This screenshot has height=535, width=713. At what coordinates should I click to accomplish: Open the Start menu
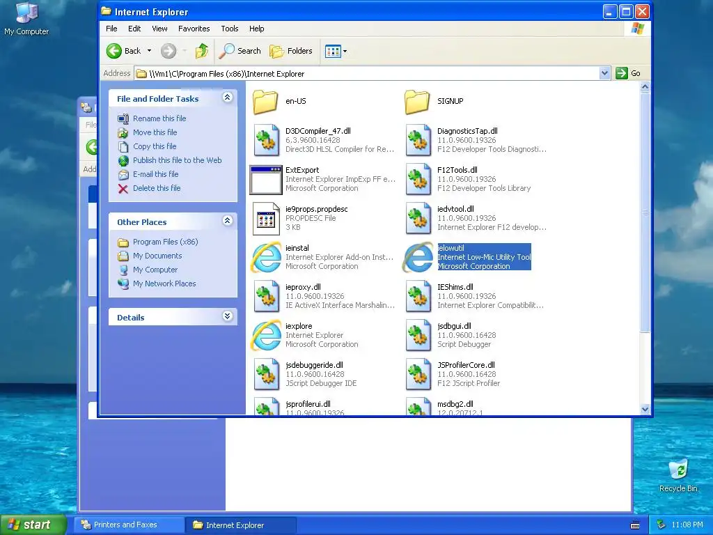coord(32,525)
